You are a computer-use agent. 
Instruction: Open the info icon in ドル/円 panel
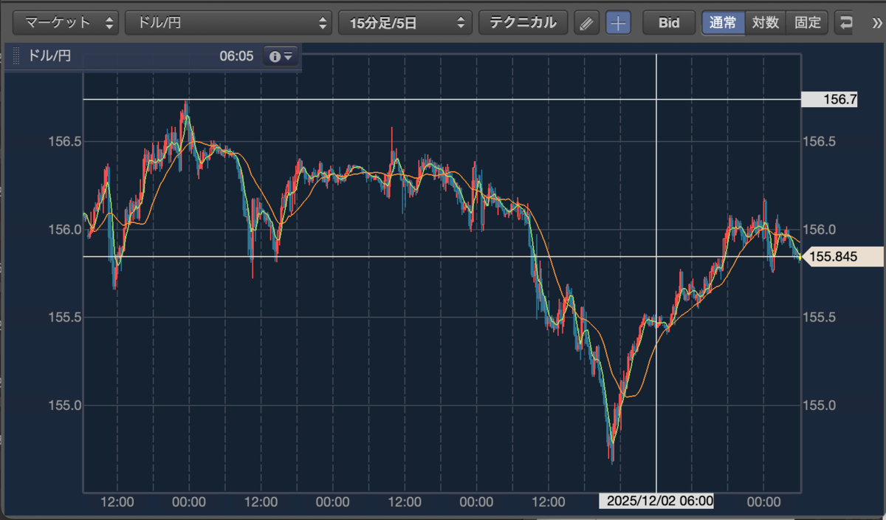point(281,56)
